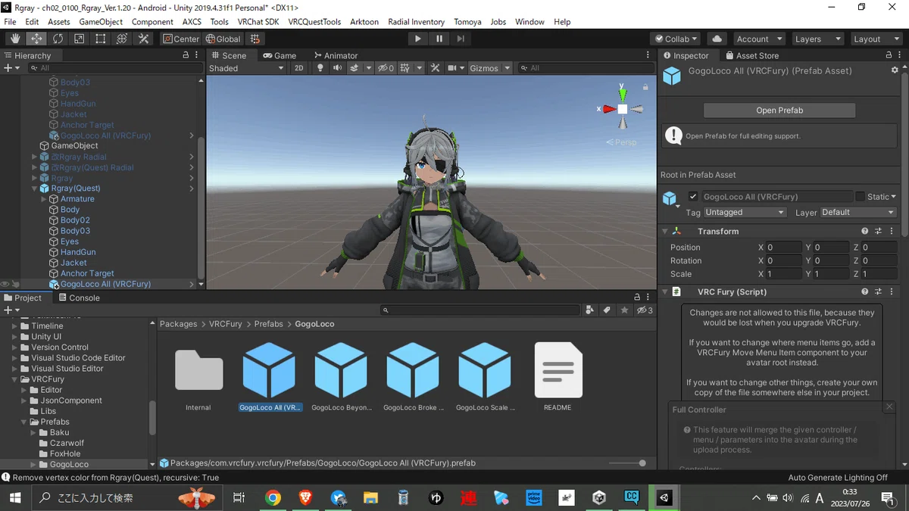Toggle scene lighting bulb icon
The height and width of the screenshot is (511, 909).
[x=320, y=68]
